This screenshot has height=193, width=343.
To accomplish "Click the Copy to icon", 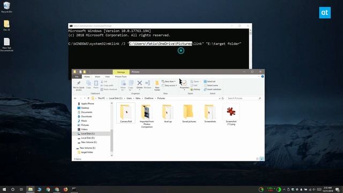I will tap(131, 83).
